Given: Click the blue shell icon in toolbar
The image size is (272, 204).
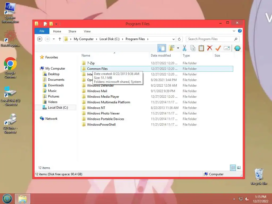Looking at the screenshot, I should click(237, 48).
